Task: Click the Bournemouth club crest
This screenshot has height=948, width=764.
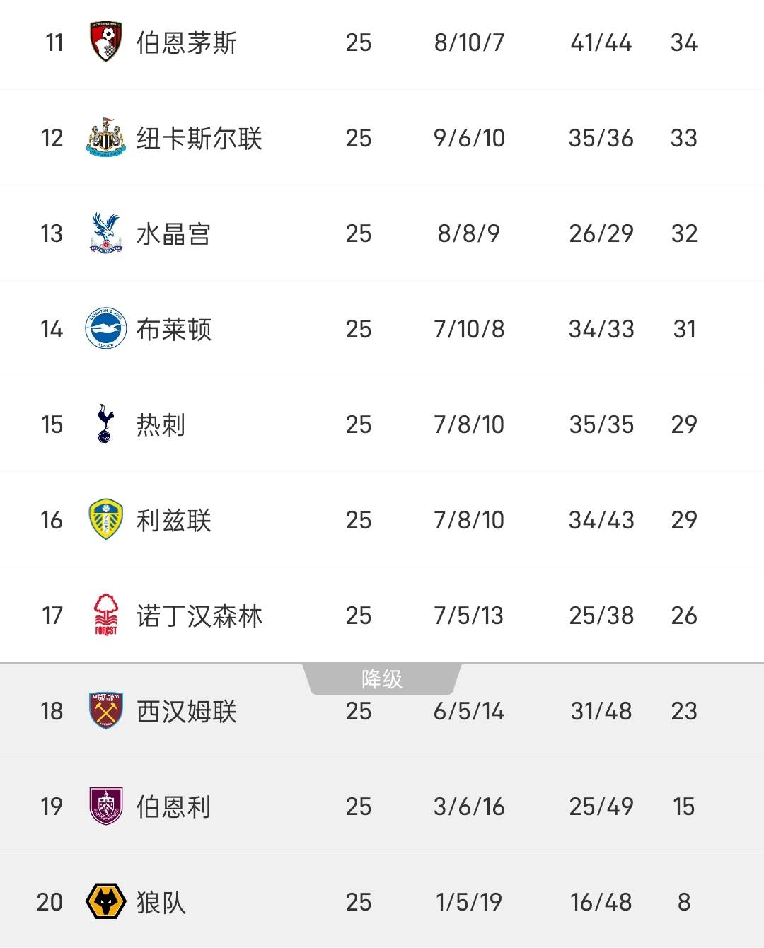Action: [x=106, y=42]
